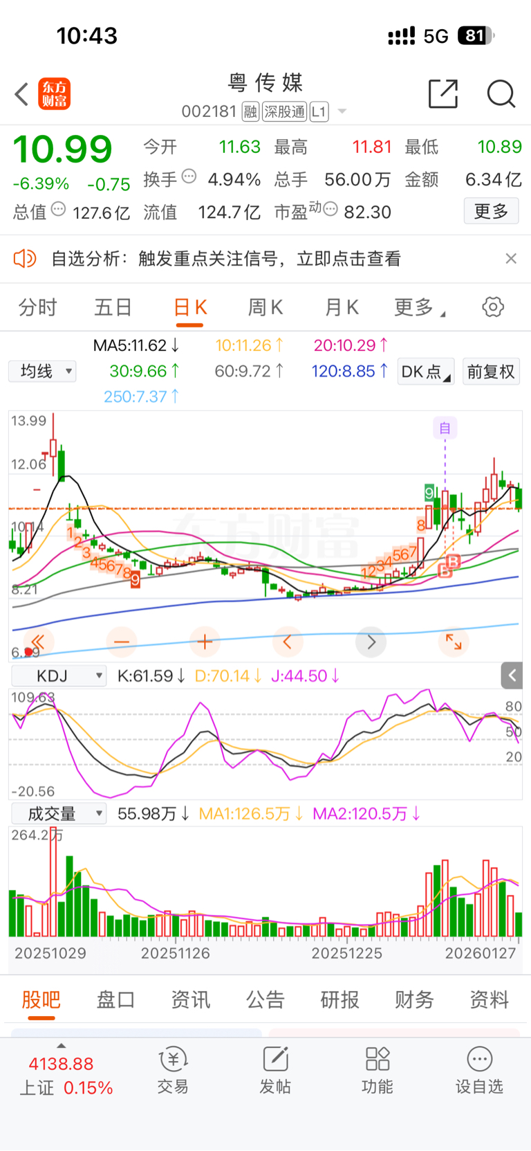Open the Eastmoney orange logo
The width and height of the screenshot is (531, 1151).
click(55, 94)
